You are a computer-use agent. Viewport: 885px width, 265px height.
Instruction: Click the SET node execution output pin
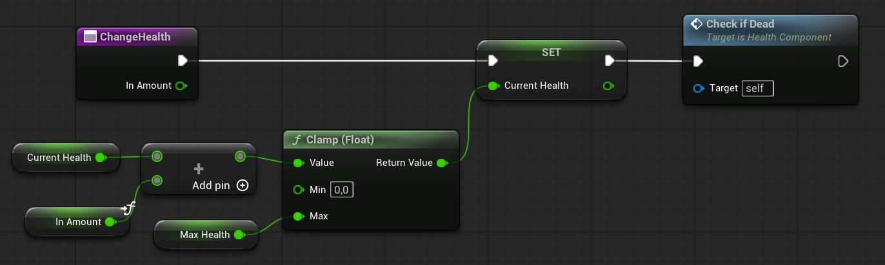[610, 60]
